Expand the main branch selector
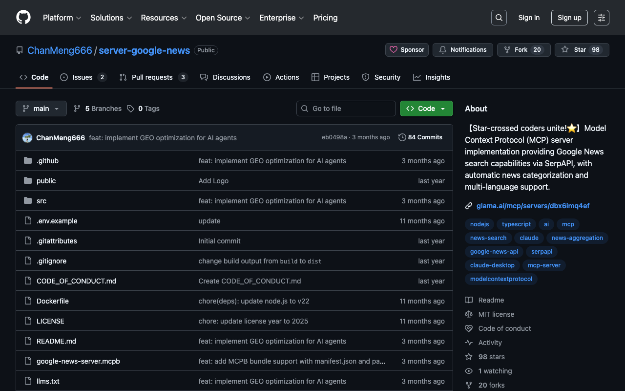The height and width of the screenshot is (391, 625). 41,109
